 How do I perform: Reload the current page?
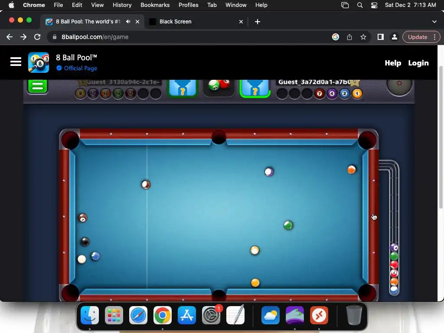point(37,37)
